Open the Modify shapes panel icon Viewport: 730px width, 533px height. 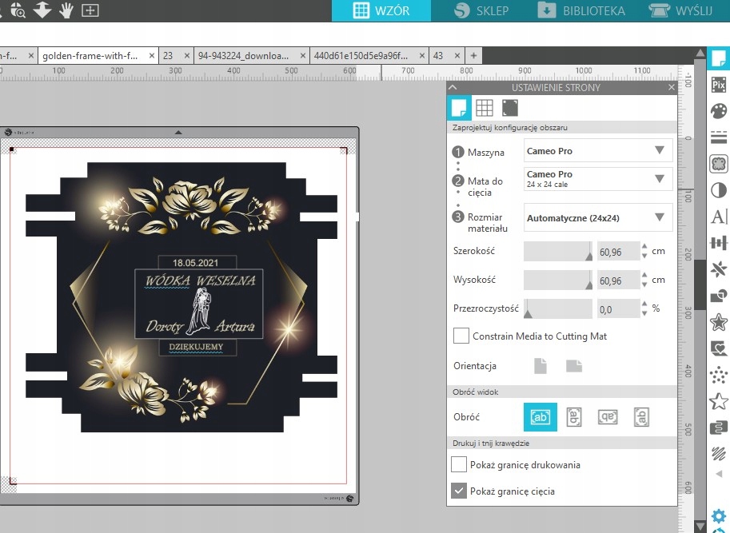pos(718,296)
